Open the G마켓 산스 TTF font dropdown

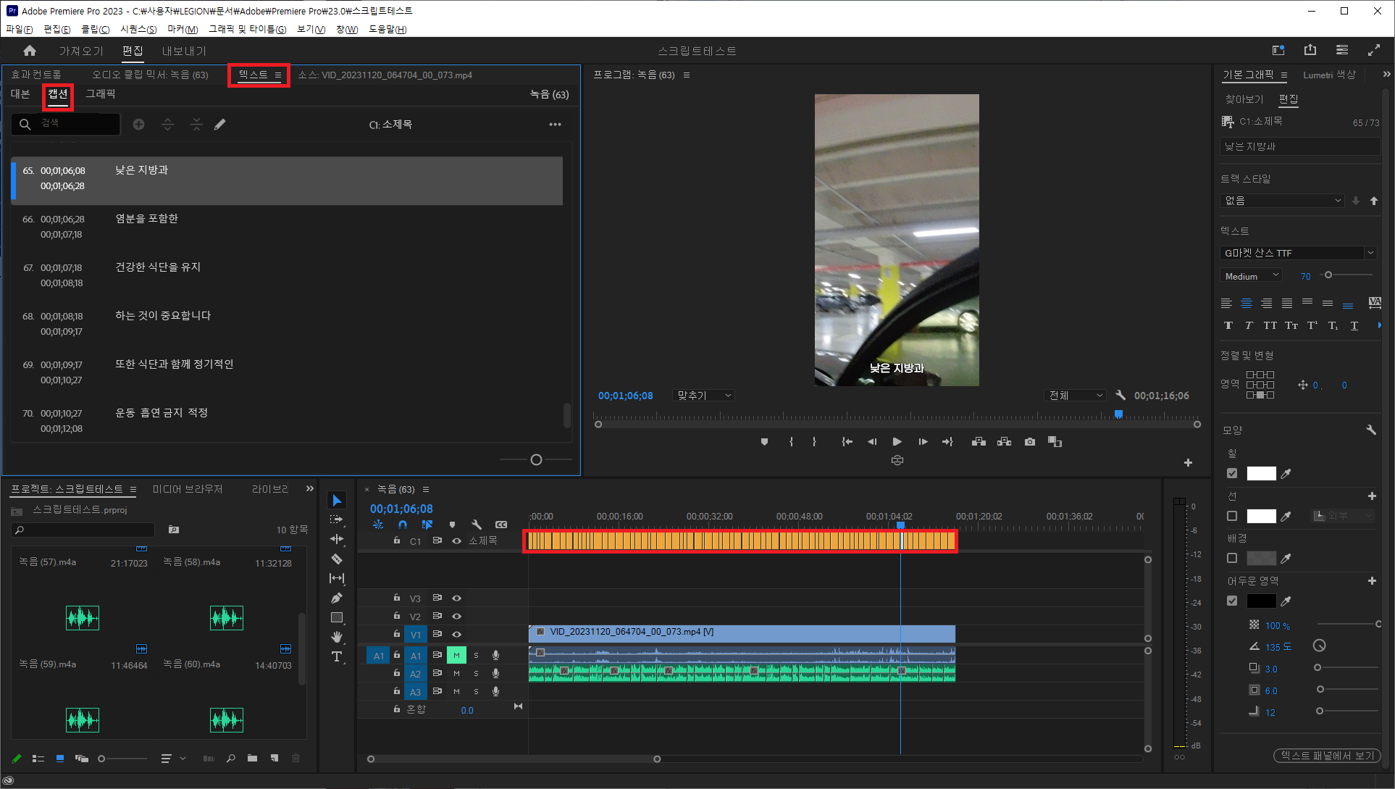1298,253
